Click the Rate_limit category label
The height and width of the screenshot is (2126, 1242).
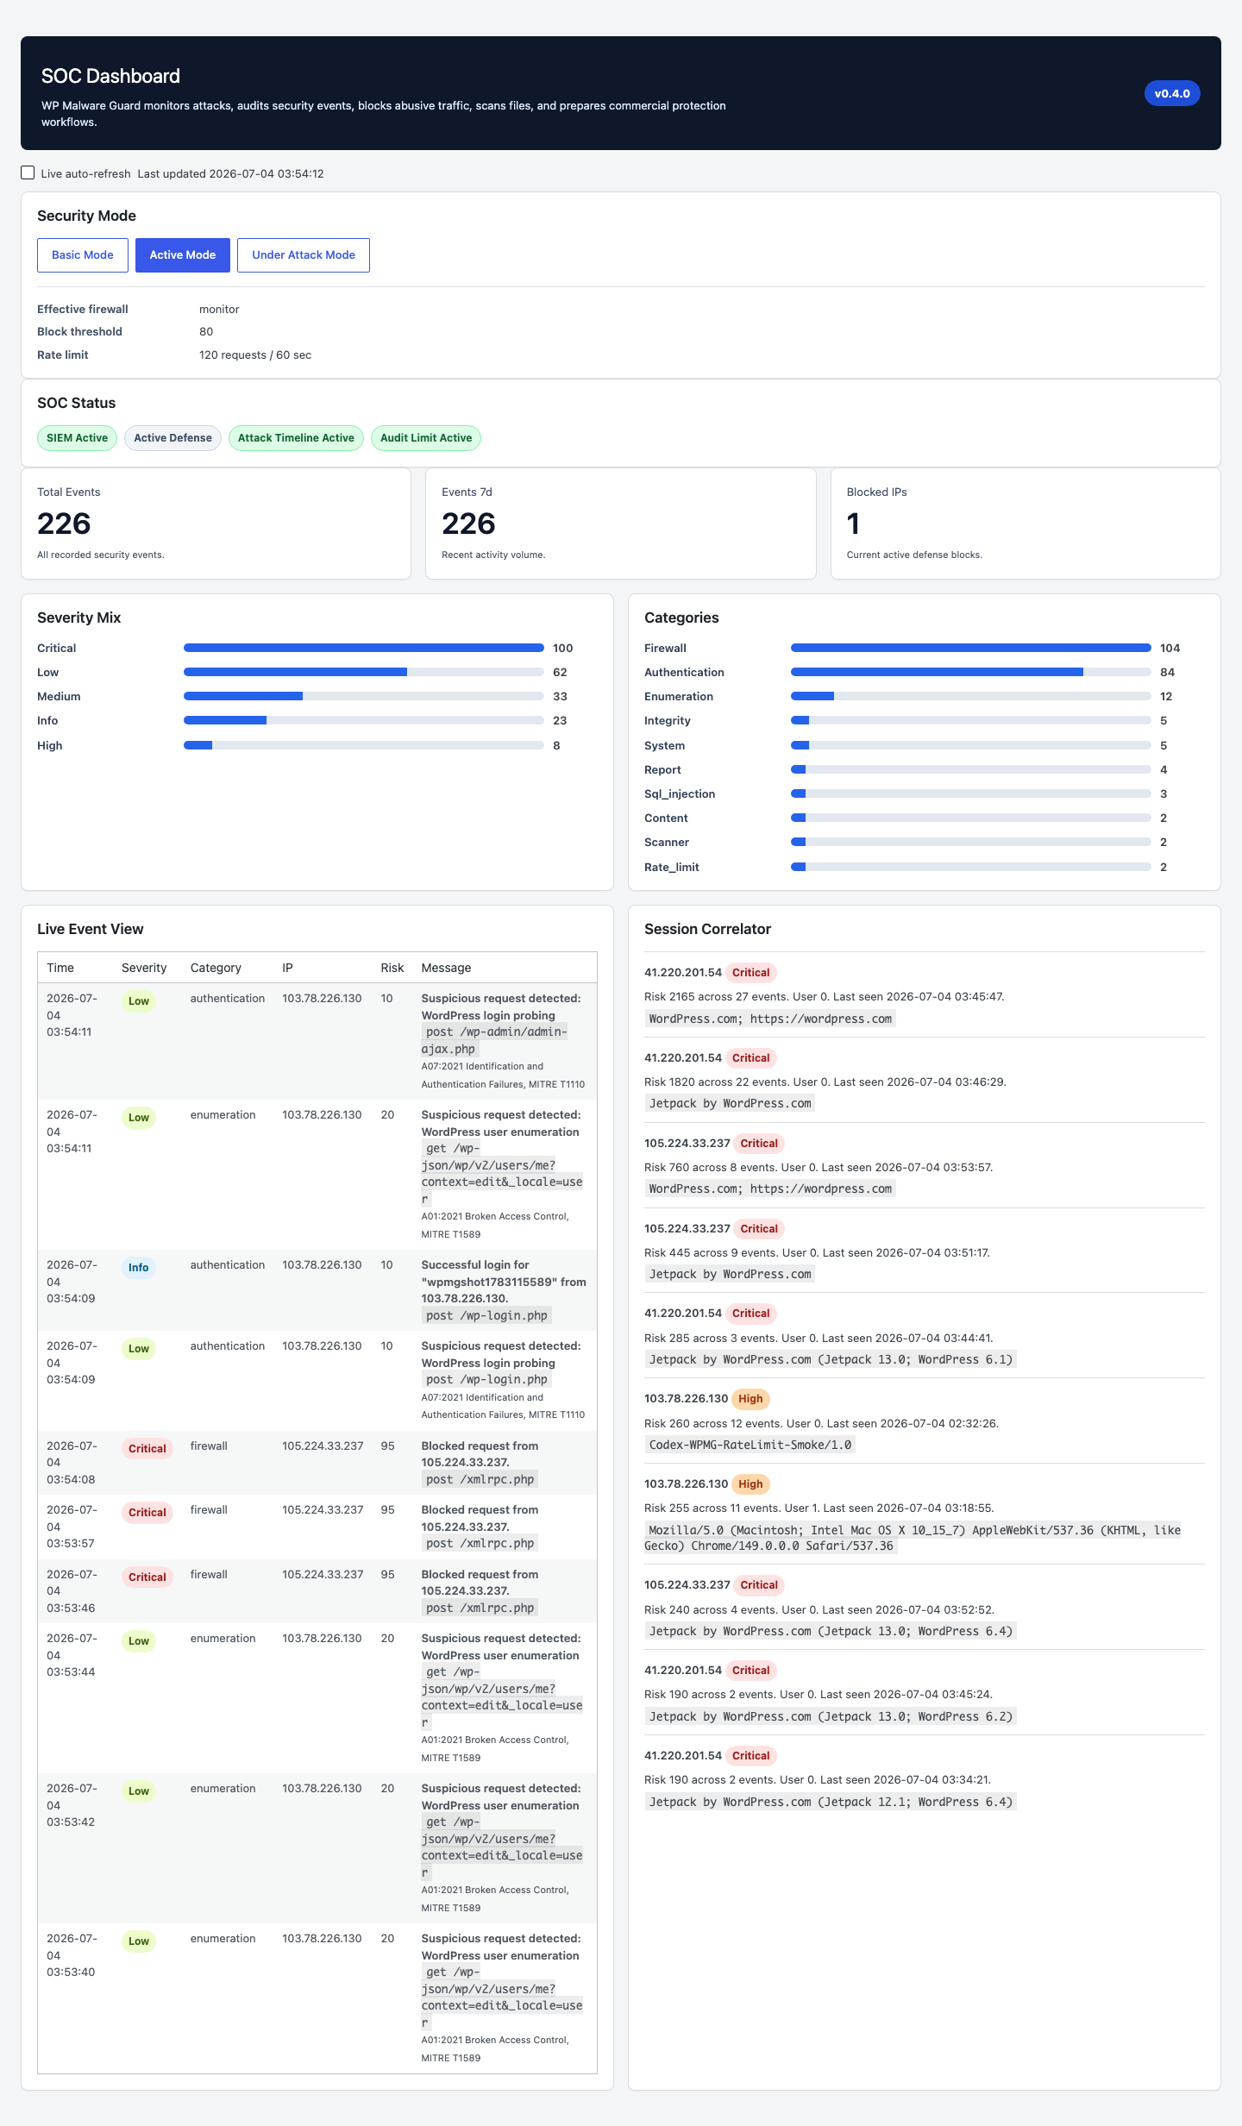pos(672,867)
